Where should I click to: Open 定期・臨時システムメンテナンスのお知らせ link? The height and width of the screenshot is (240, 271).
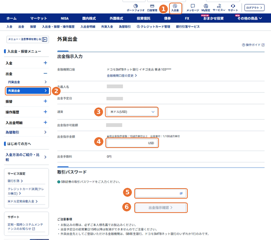[25, 226]
